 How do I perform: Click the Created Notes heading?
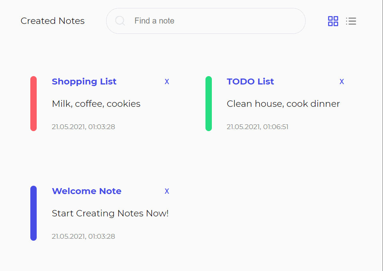pos(53,21)
